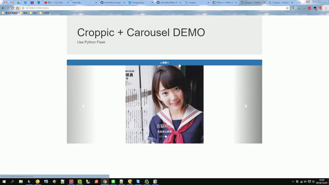Click the 'Croppic + Carousel DEMO' heading

tap(141, 32)
